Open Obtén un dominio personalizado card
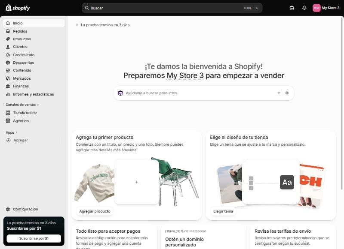 coord(203,237)
